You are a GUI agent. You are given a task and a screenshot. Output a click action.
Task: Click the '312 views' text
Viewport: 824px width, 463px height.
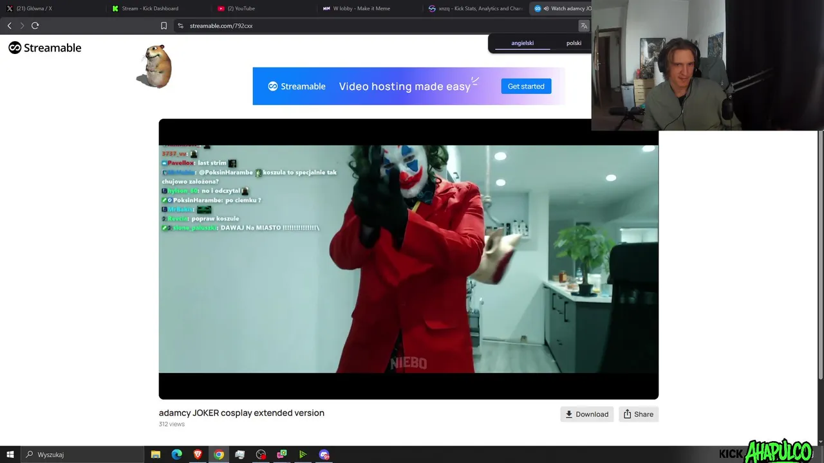tap(172, 424)
